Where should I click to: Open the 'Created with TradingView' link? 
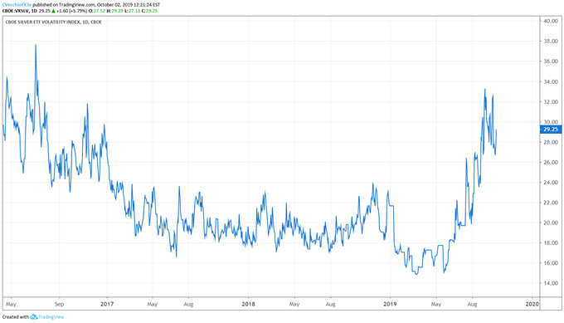pos(33,317)
